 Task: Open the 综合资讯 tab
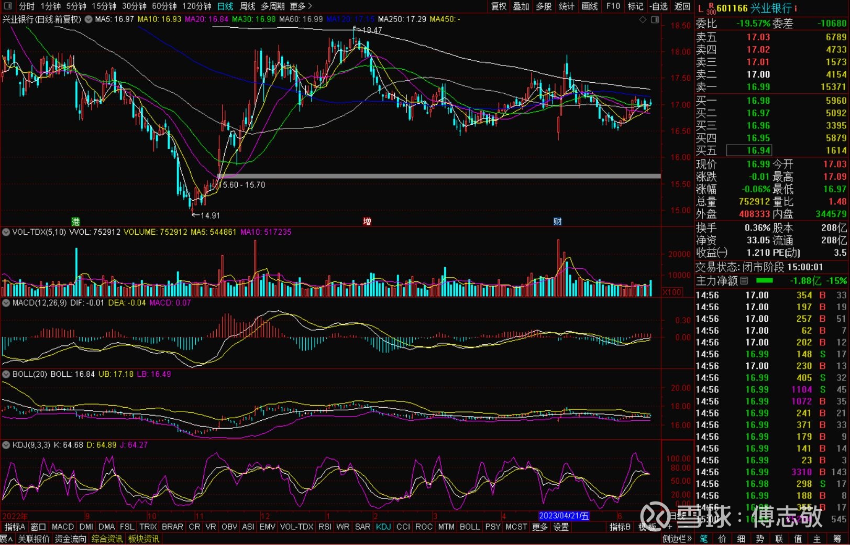[x=107, y=539]
